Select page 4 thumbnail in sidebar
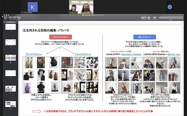This screenshot has width=187, height=116. 11,73
